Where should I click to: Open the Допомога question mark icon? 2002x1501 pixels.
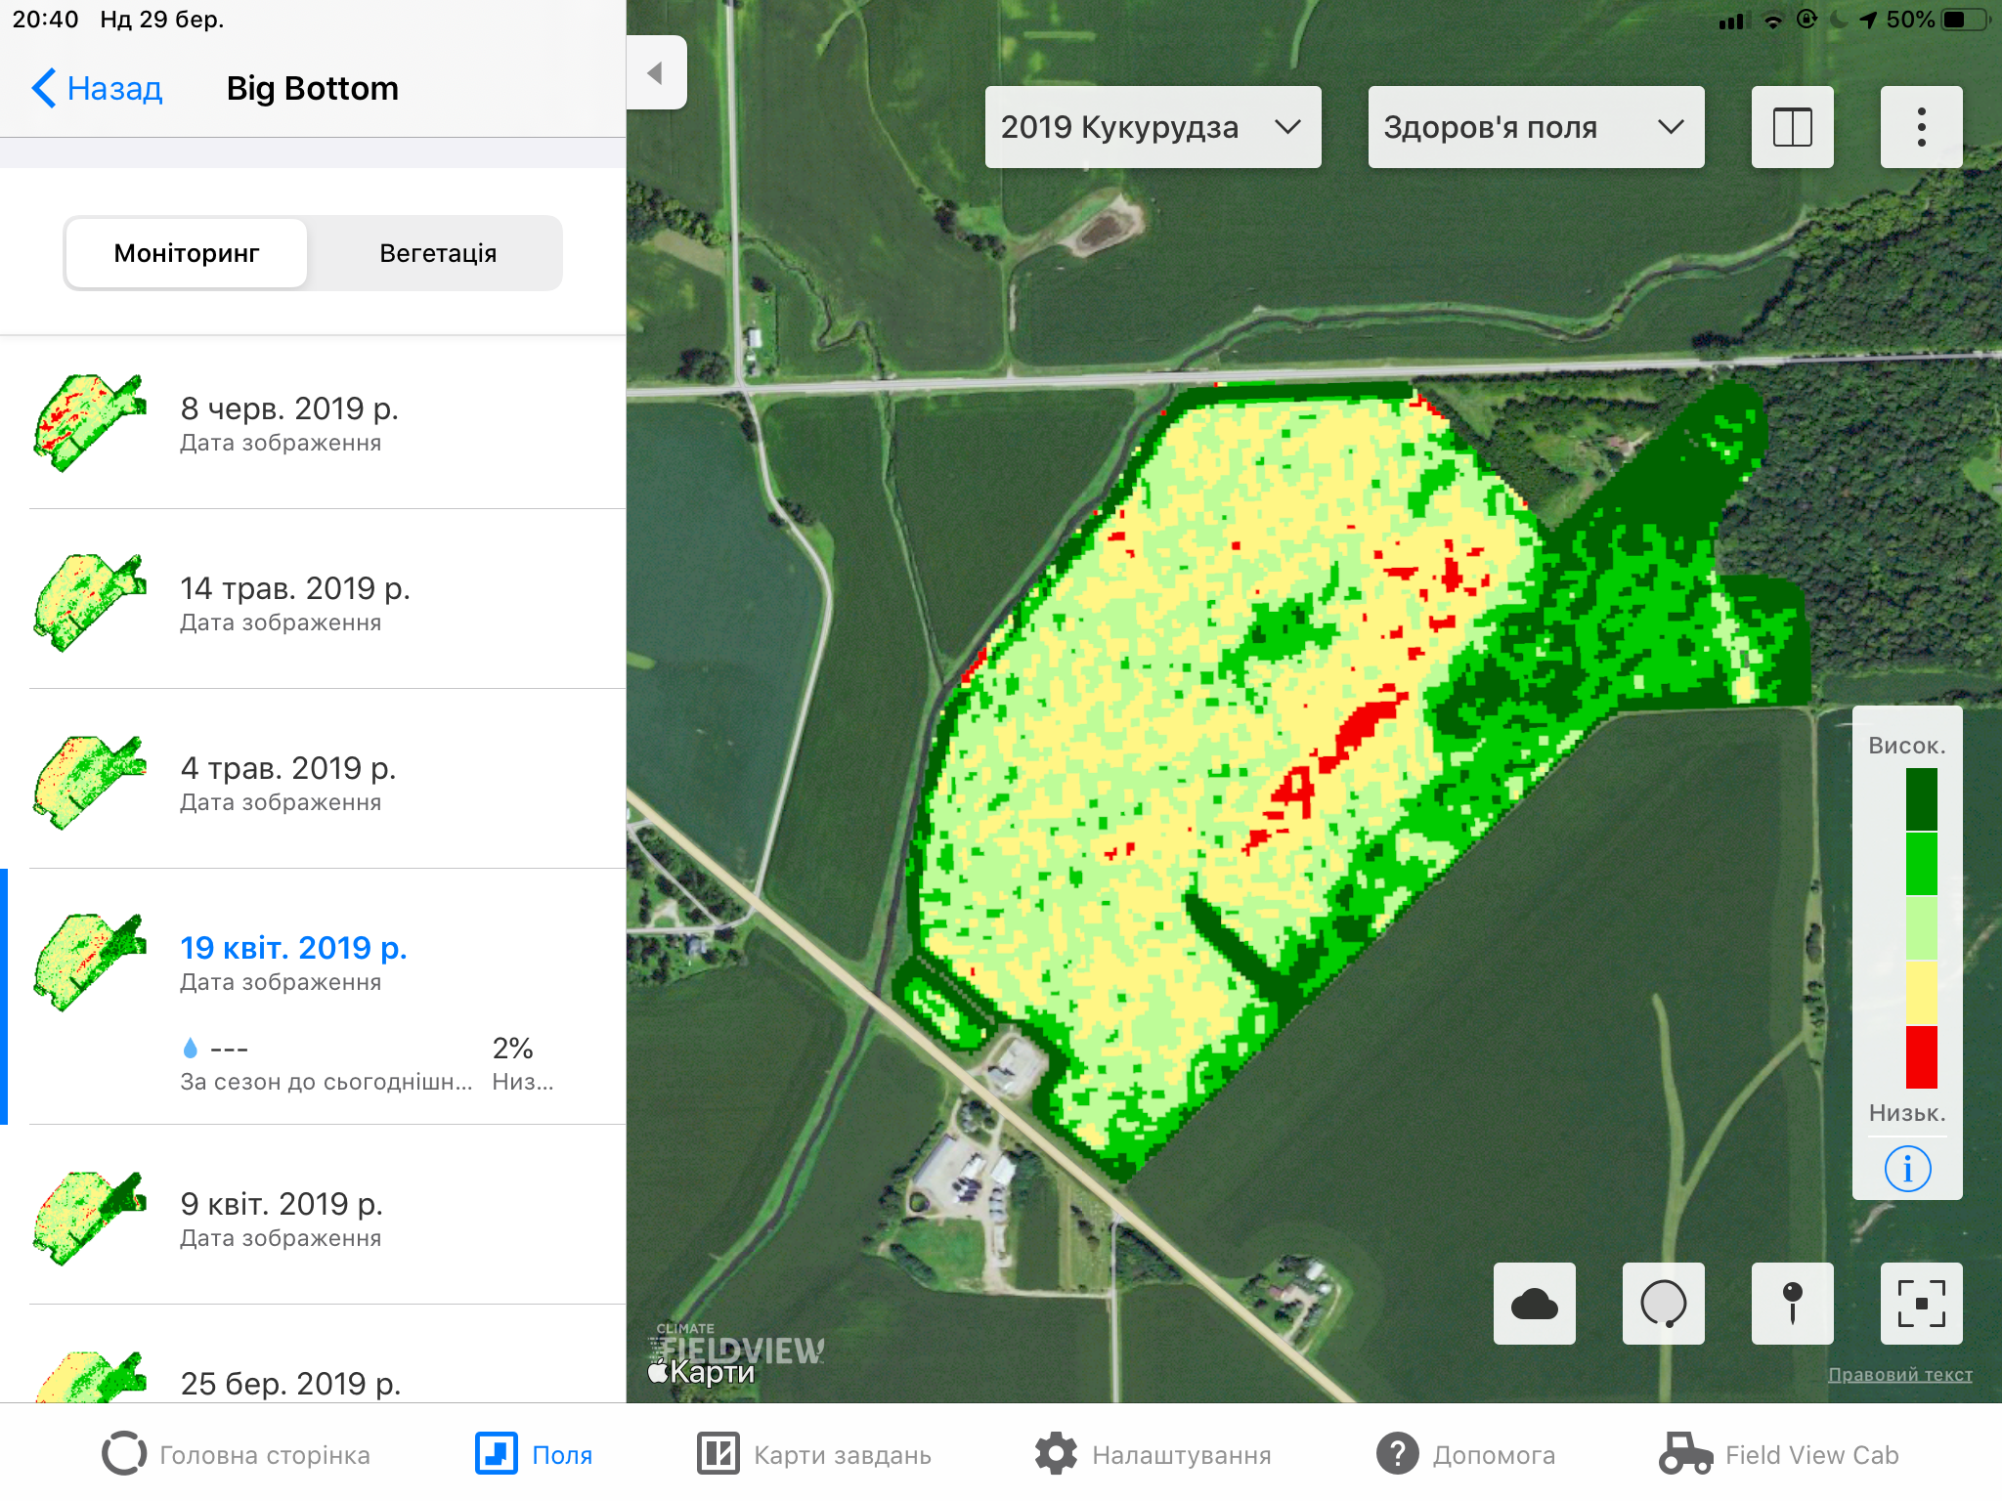tap(1397, 1454)
